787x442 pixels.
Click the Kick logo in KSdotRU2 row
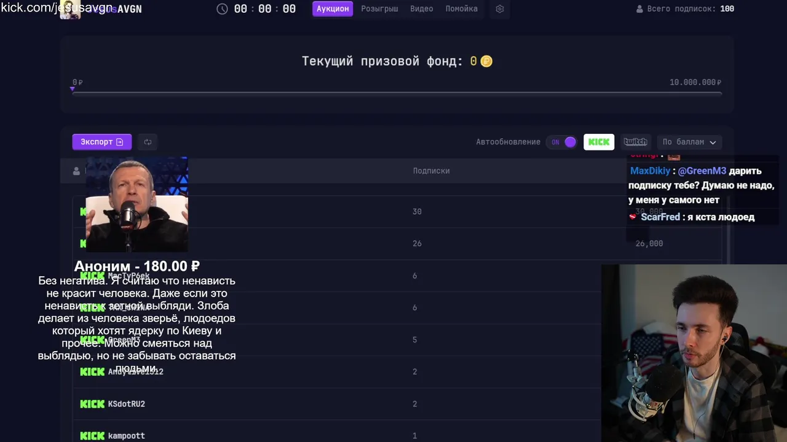[92, 404]
